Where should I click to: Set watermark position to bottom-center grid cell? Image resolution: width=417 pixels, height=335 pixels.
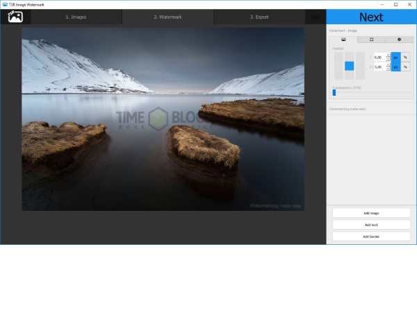pyautogui.click(x=349, y=75)
